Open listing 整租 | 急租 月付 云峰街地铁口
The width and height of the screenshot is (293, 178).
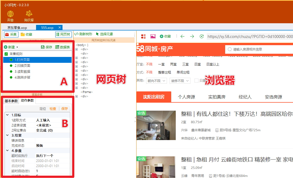(237, 160)
